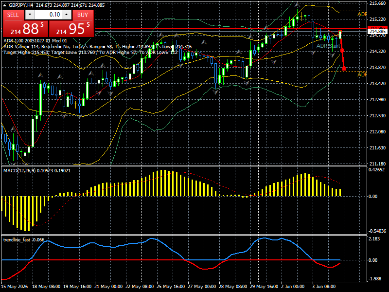
Task: Click the 19 May 16:00 time label
Action: 77,286
